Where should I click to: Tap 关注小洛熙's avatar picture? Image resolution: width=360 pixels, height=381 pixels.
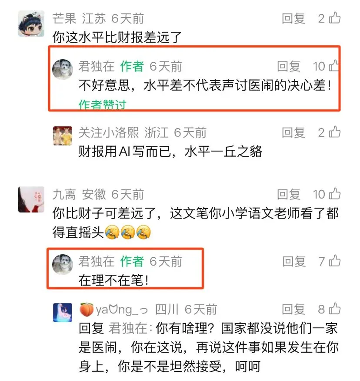(x=63, y=136)
